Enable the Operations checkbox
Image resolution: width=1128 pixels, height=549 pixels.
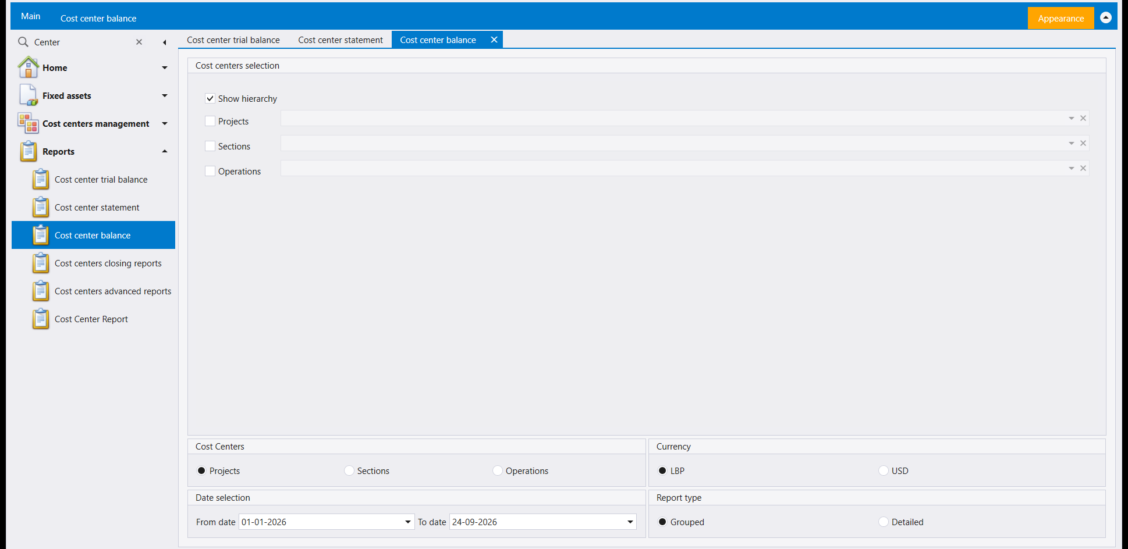click(210, 171)
